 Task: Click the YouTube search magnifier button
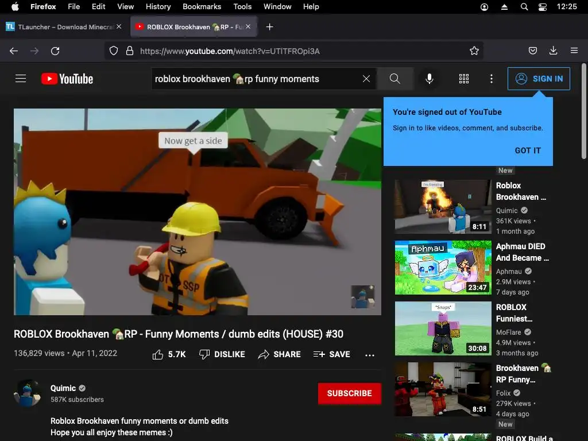click(395, 78)
